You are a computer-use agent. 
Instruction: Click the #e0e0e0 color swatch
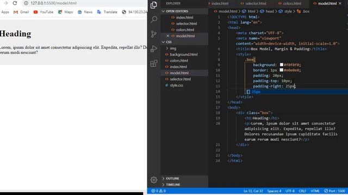point(282,70)
